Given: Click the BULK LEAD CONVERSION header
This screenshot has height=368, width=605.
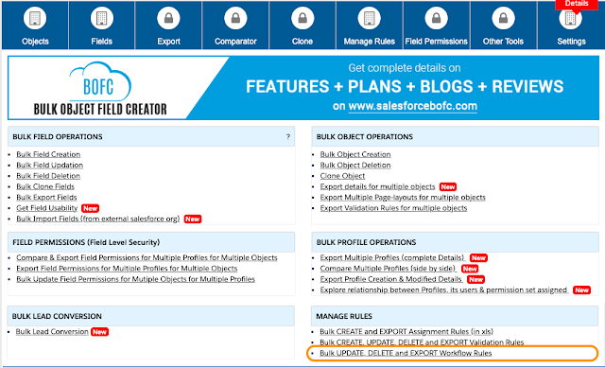Looking at the screenshot, I should coord(151,316).
